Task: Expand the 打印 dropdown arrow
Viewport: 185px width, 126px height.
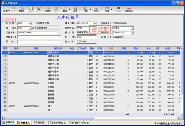Action: pyautogui.click(x=101, y=9)
